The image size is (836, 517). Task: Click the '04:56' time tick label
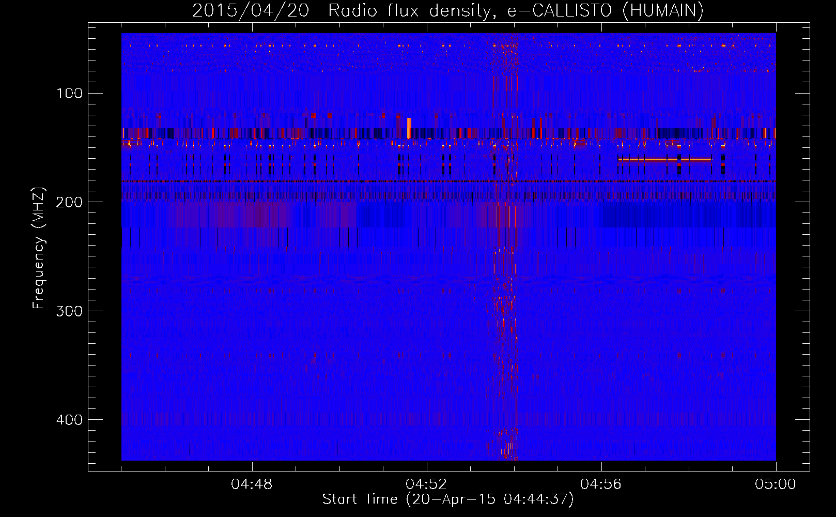pos(601,484)
